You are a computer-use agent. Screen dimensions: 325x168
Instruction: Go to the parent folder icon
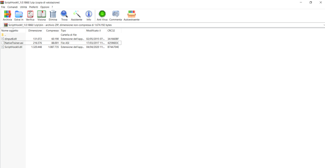coord(3,35)
